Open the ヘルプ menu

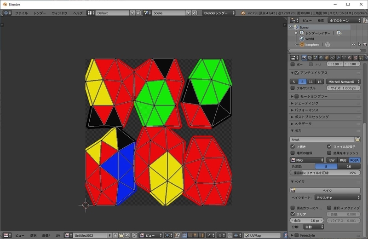(78, 13)
